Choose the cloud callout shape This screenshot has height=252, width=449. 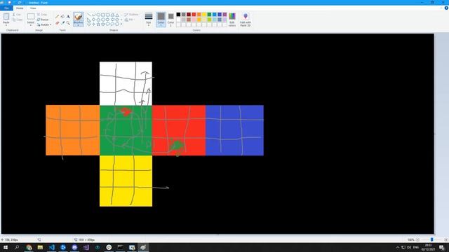click(117, 24)
